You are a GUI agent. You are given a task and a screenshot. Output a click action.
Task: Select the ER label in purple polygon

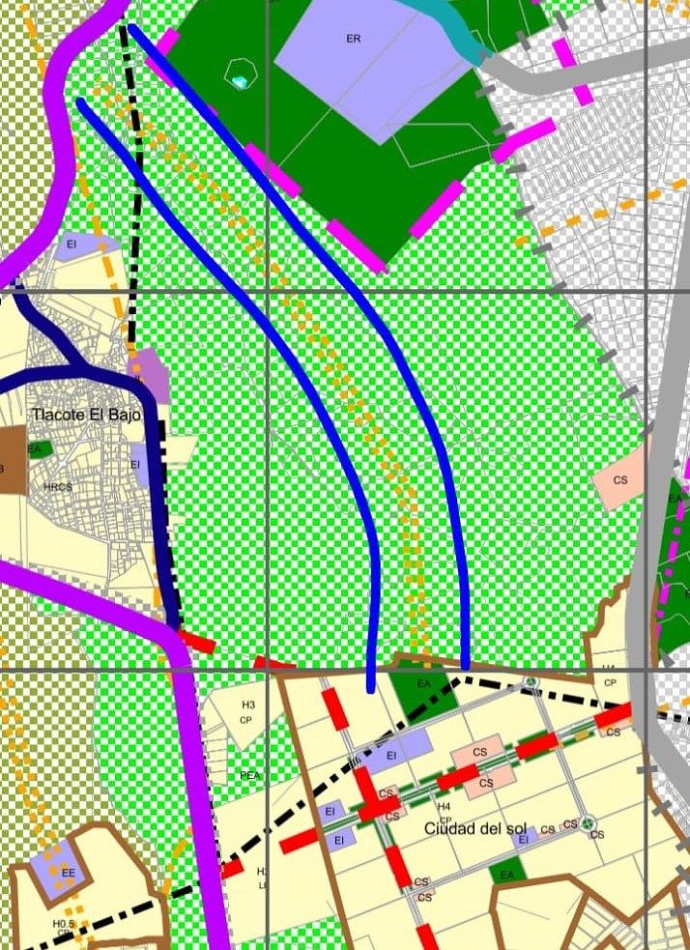click(x=352, y=40)
